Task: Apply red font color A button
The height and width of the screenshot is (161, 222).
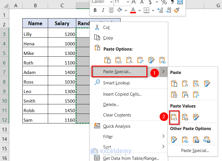Action: click(133, 10)
